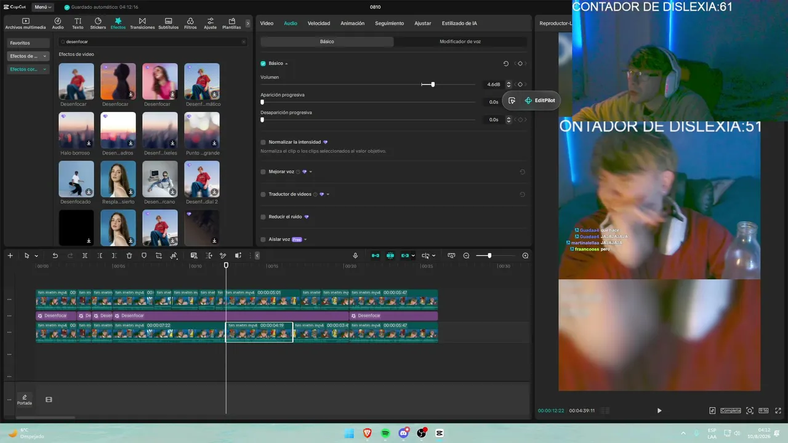Open Brave browser from the taskbar
Image resolution: width=788 pixels, height=443 pixels.
click(x=368, y=433)
